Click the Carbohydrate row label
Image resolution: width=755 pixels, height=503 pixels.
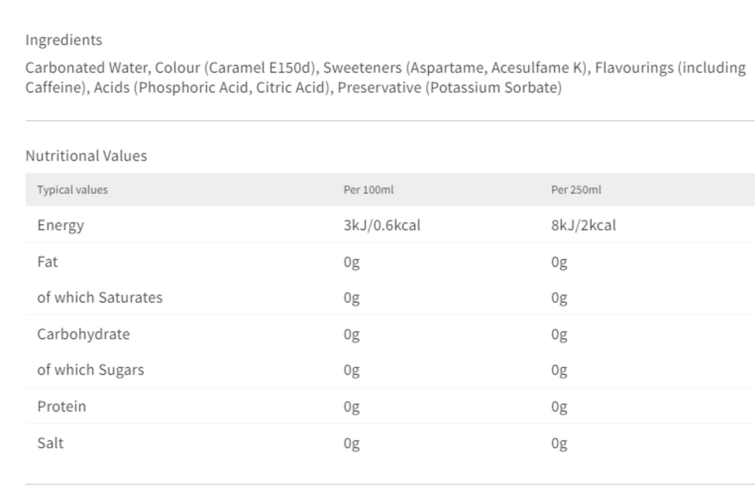pos(84,334)
